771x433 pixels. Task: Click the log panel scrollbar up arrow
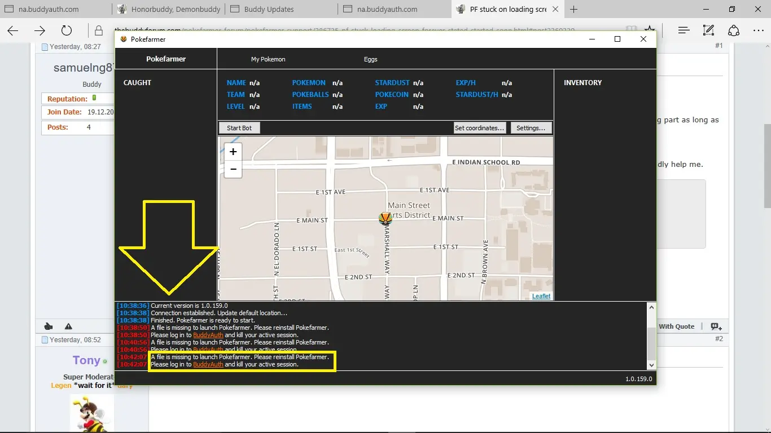pos(651,308)
